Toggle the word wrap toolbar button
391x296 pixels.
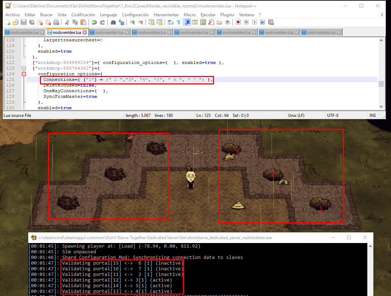[170, 22]
